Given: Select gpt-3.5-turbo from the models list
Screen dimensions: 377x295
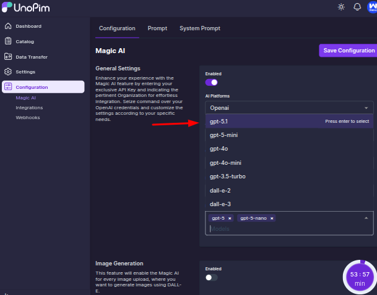Looking at the screenshot, I should pos(289,177).
